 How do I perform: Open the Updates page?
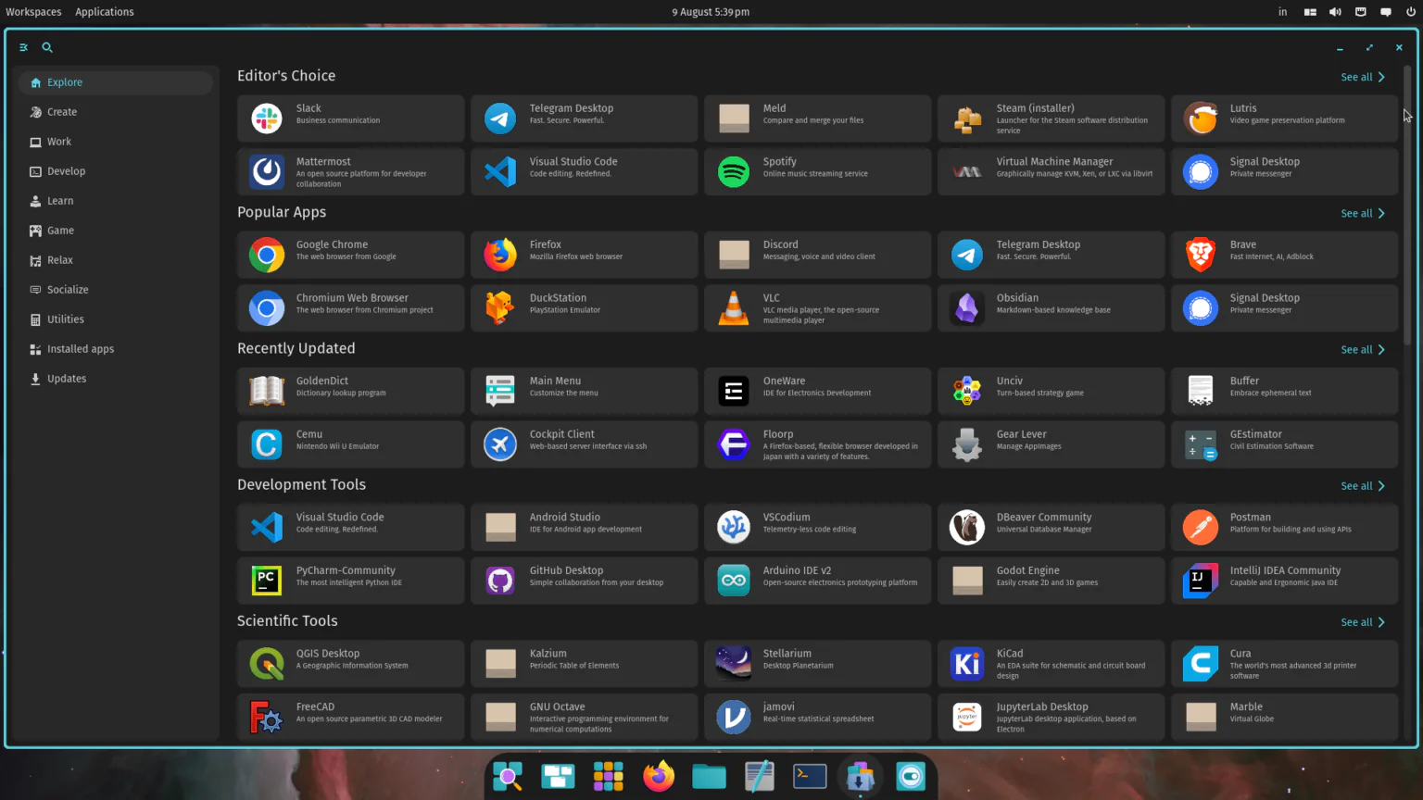[x=116, y=379]
